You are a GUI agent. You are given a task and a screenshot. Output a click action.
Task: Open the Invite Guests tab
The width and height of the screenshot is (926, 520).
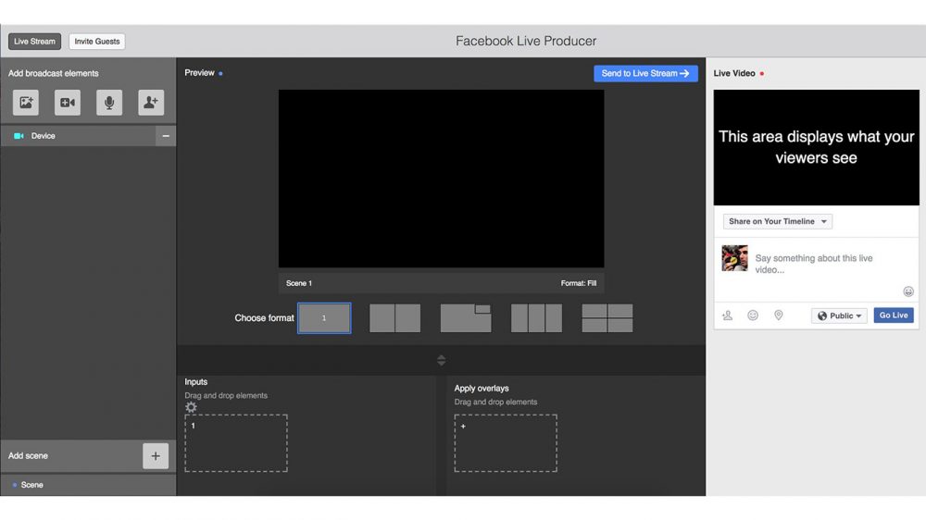click(96, 42)
